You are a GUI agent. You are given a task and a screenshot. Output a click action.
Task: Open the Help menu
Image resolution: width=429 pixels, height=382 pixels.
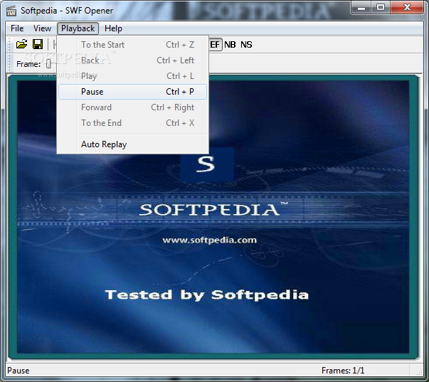(113, 28)
